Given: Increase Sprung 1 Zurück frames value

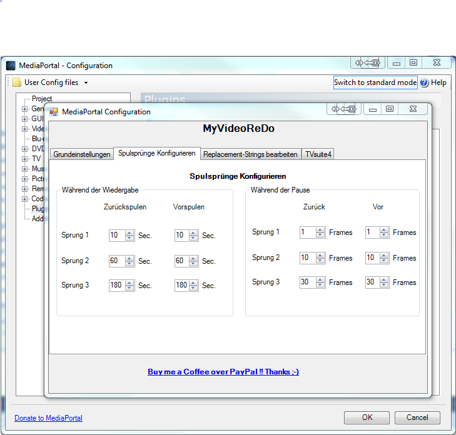Looking at the screenshot, I should 320,230.
